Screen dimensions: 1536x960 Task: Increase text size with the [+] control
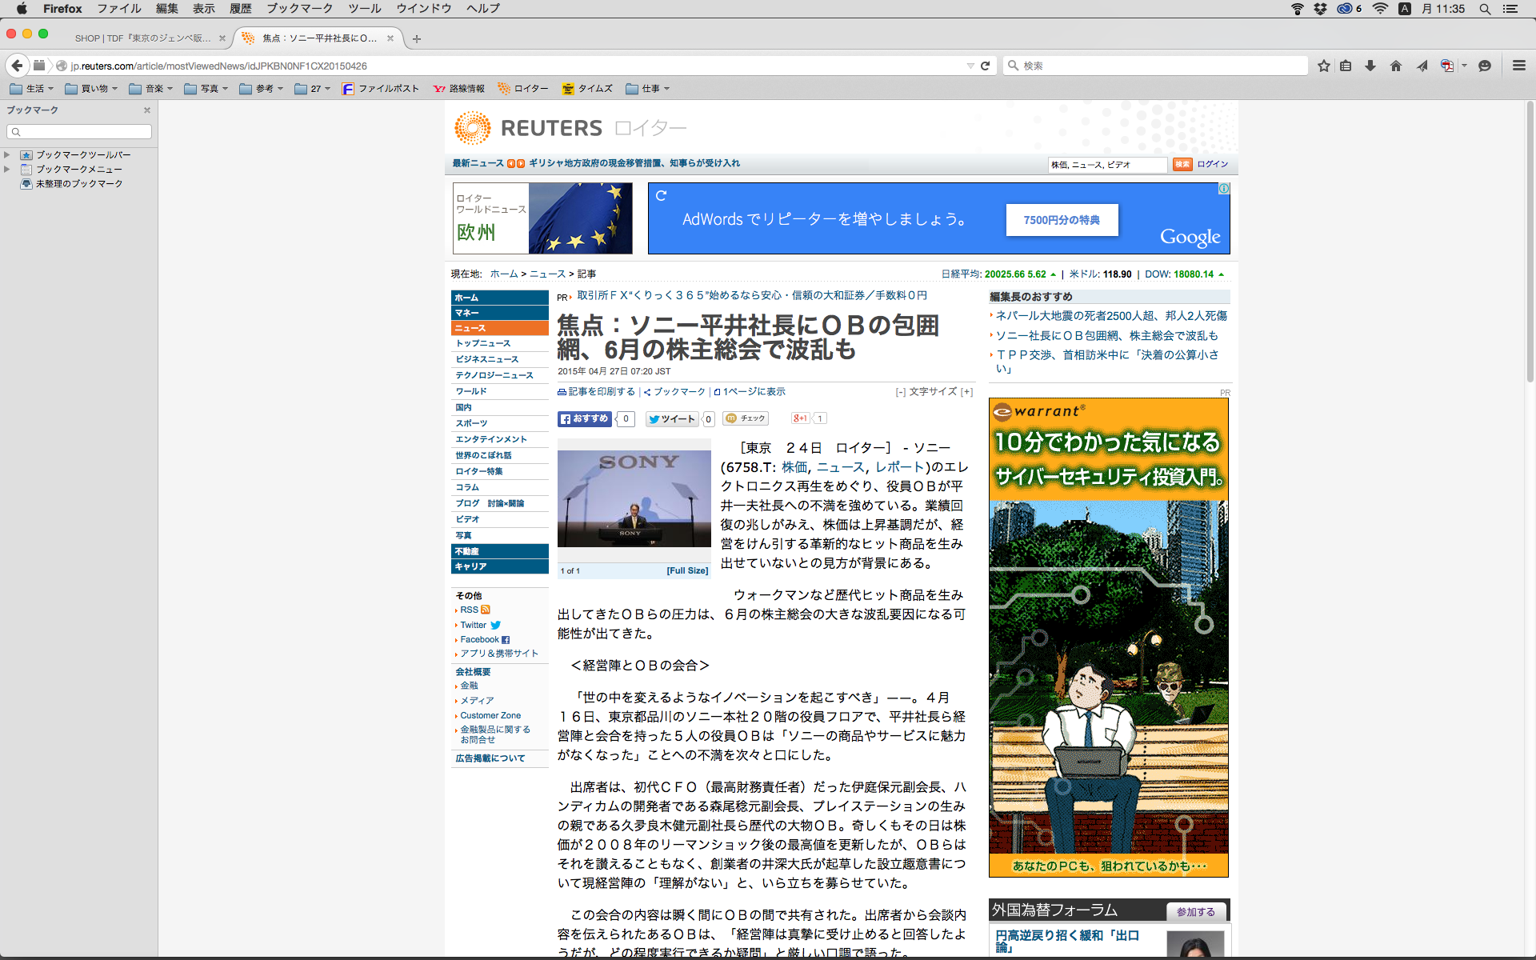coord(966,392)
